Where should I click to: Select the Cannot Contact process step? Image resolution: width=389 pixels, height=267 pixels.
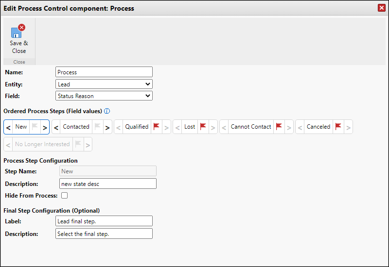[251, 127]
